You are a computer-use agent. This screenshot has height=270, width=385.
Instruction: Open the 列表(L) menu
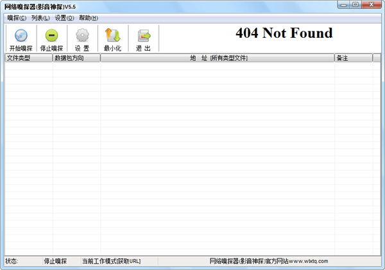coord(41,18)
